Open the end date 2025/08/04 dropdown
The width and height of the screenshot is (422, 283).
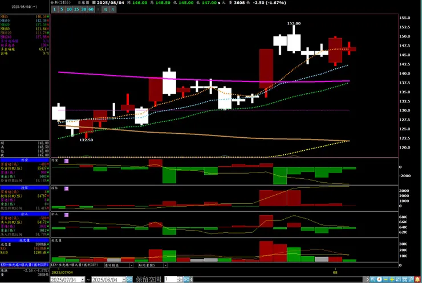124,280
